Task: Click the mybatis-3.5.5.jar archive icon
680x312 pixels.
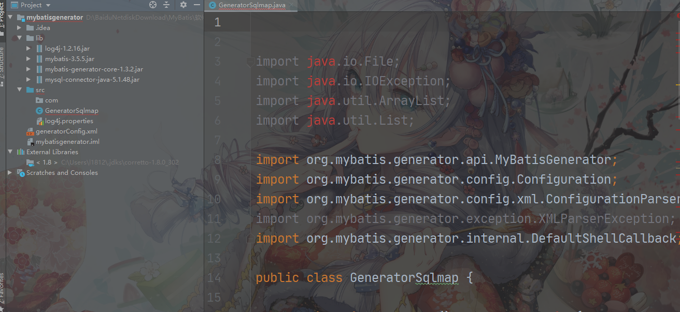Action: pyautogui.click(x=39, y=59)
